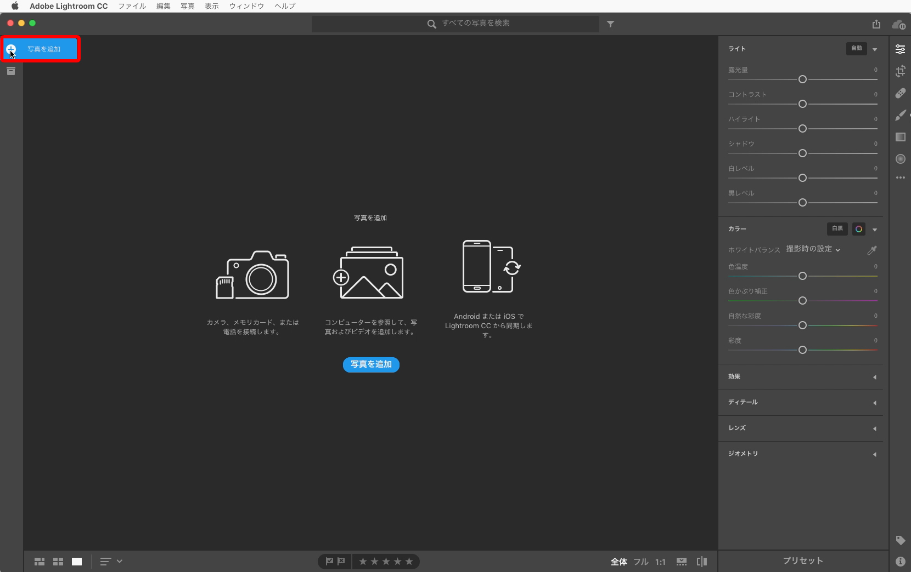Viewport: 911px width, 572px height.
Task: Open the three-dot more options icon
Action: (901, 178)
